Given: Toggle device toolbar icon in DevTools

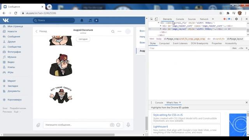Looking at the screenshot, I should coord(156,19).
